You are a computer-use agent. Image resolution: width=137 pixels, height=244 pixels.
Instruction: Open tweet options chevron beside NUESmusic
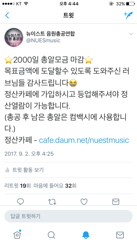[x=131, y=34]
